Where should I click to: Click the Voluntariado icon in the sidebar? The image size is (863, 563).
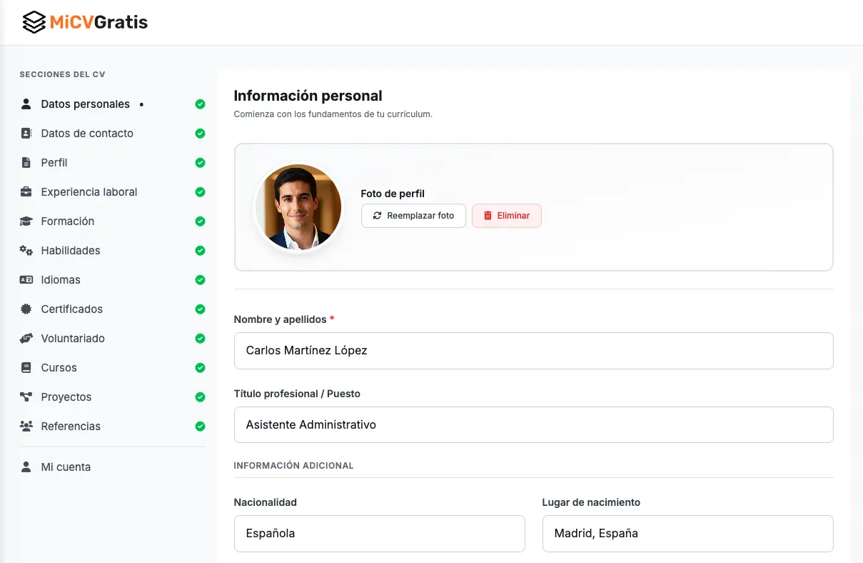pyautogui.click(x=26, y=338)
